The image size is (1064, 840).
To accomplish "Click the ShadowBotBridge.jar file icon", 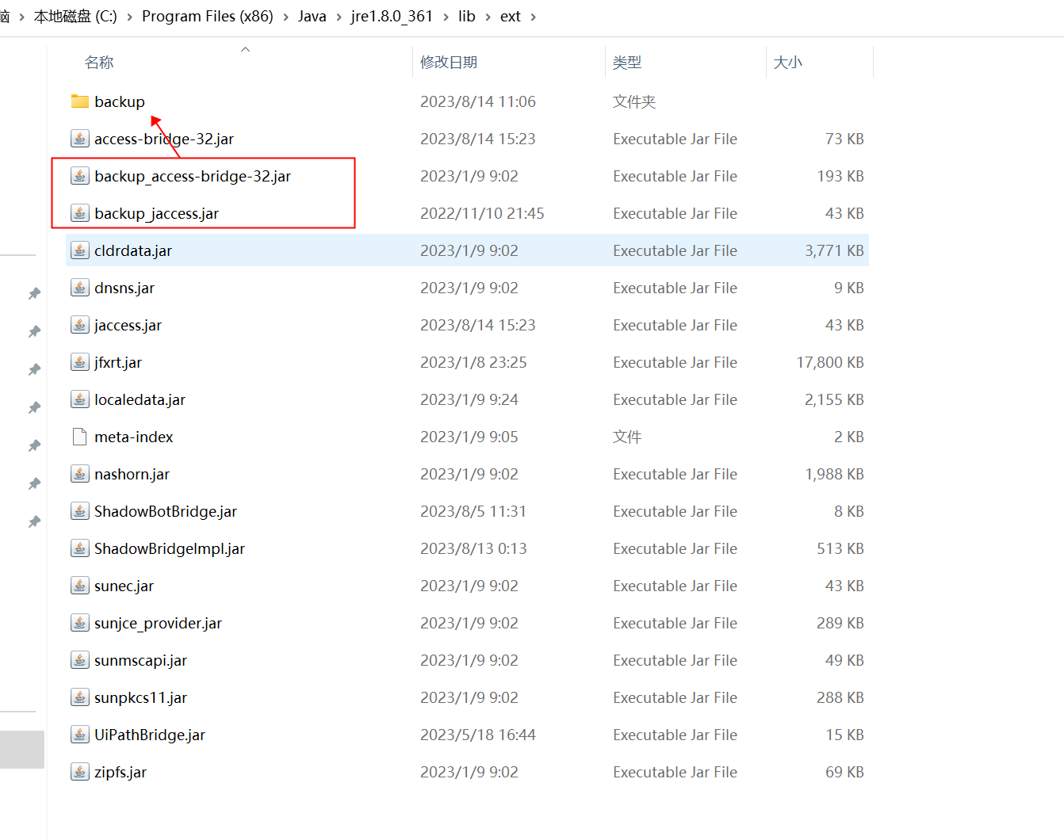I will click(79, 511).
